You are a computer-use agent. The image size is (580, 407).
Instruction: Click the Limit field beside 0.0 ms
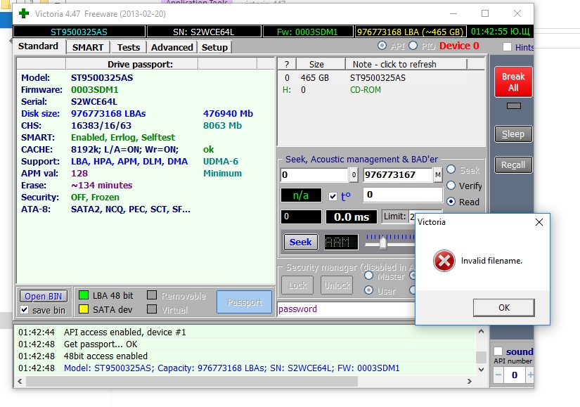(412, 217)
